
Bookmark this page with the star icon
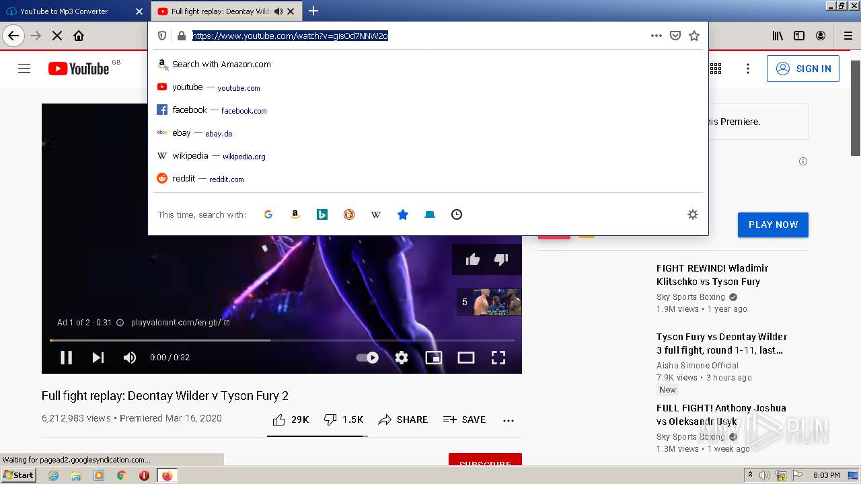(x=694, y=36)
